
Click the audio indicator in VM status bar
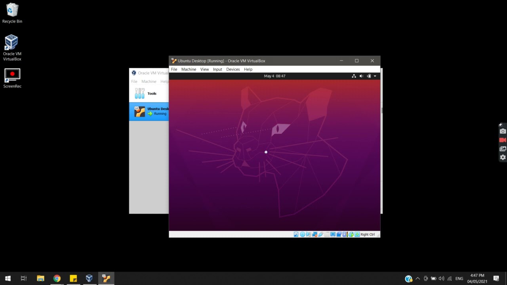click(x=309, y=234)
